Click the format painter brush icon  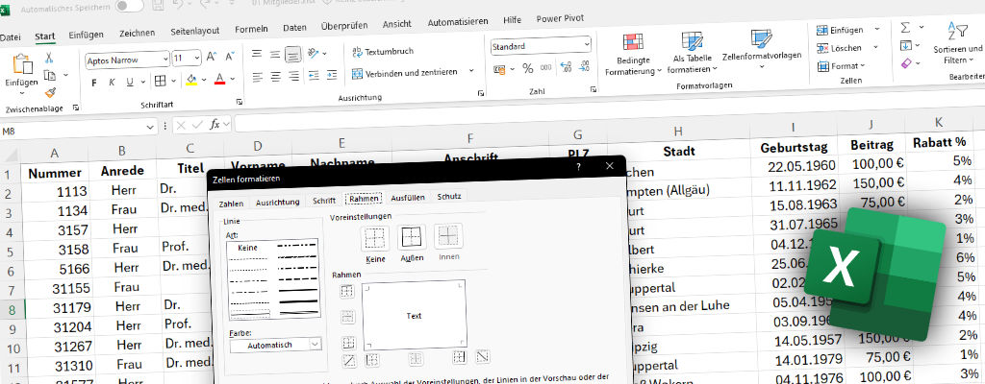(x=50, y=93)
